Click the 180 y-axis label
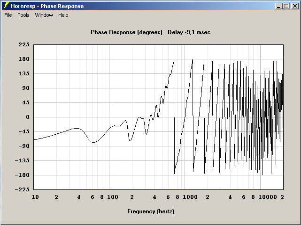301x225 pixels. click(x=24, y=59)
